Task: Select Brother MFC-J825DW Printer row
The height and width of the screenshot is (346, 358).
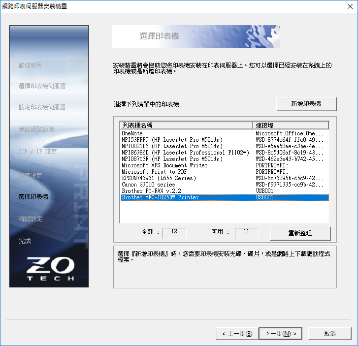Action: (225, 197)
